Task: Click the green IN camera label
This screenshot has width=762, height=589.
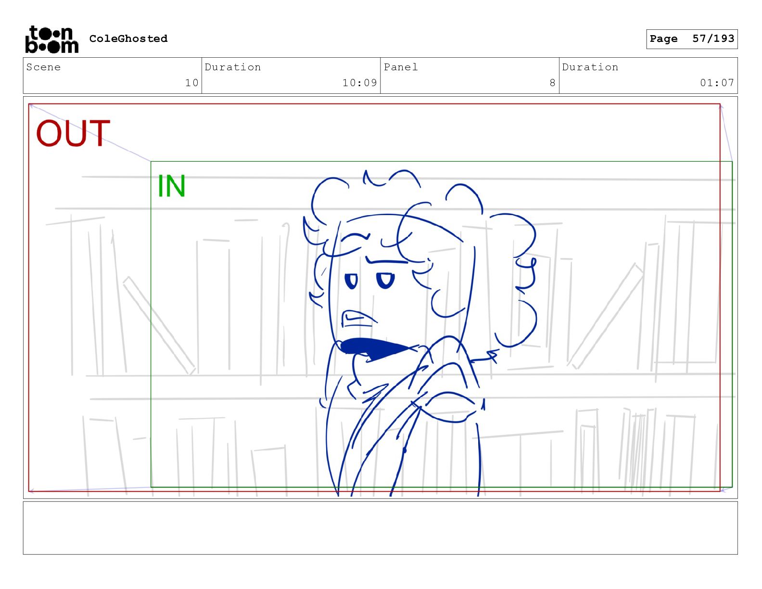Action: click(172, 186)
